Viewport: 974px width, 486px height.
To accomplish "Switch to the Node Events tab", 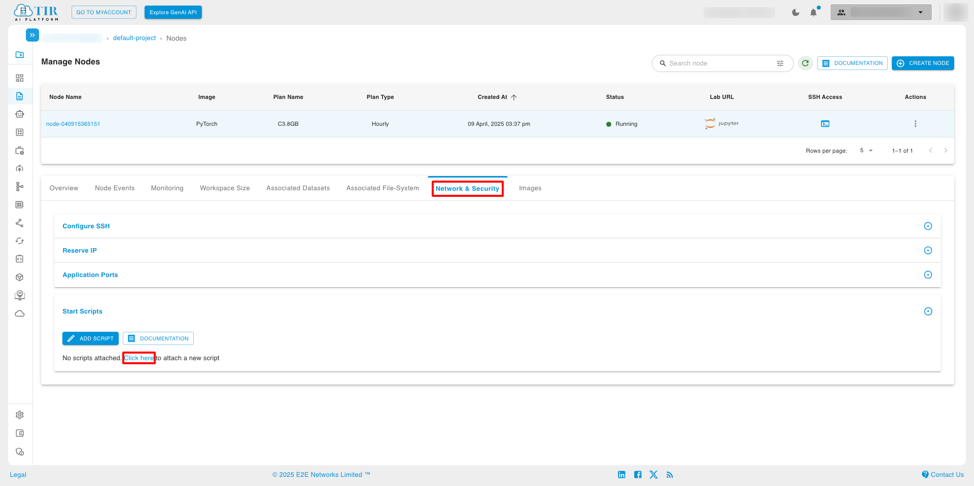I will tap(115, 188).
